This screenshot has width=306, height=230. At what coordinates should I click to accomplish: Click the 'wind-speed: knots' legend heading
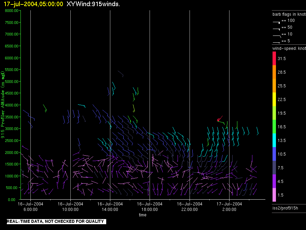289,48
